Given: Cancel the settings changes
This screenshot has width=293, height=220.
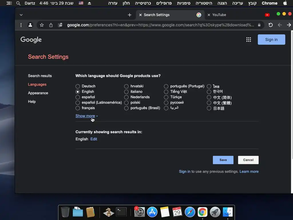Looking at the screenshot, I should [248, 160].
